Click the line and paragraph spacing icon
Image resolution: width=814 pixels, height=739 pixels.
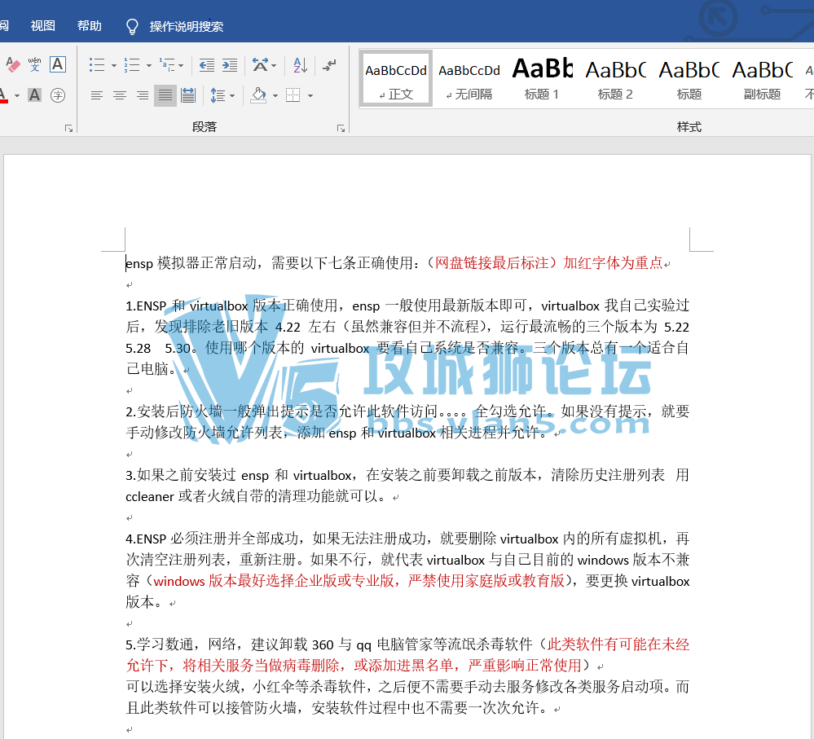[x=218, y=95]
